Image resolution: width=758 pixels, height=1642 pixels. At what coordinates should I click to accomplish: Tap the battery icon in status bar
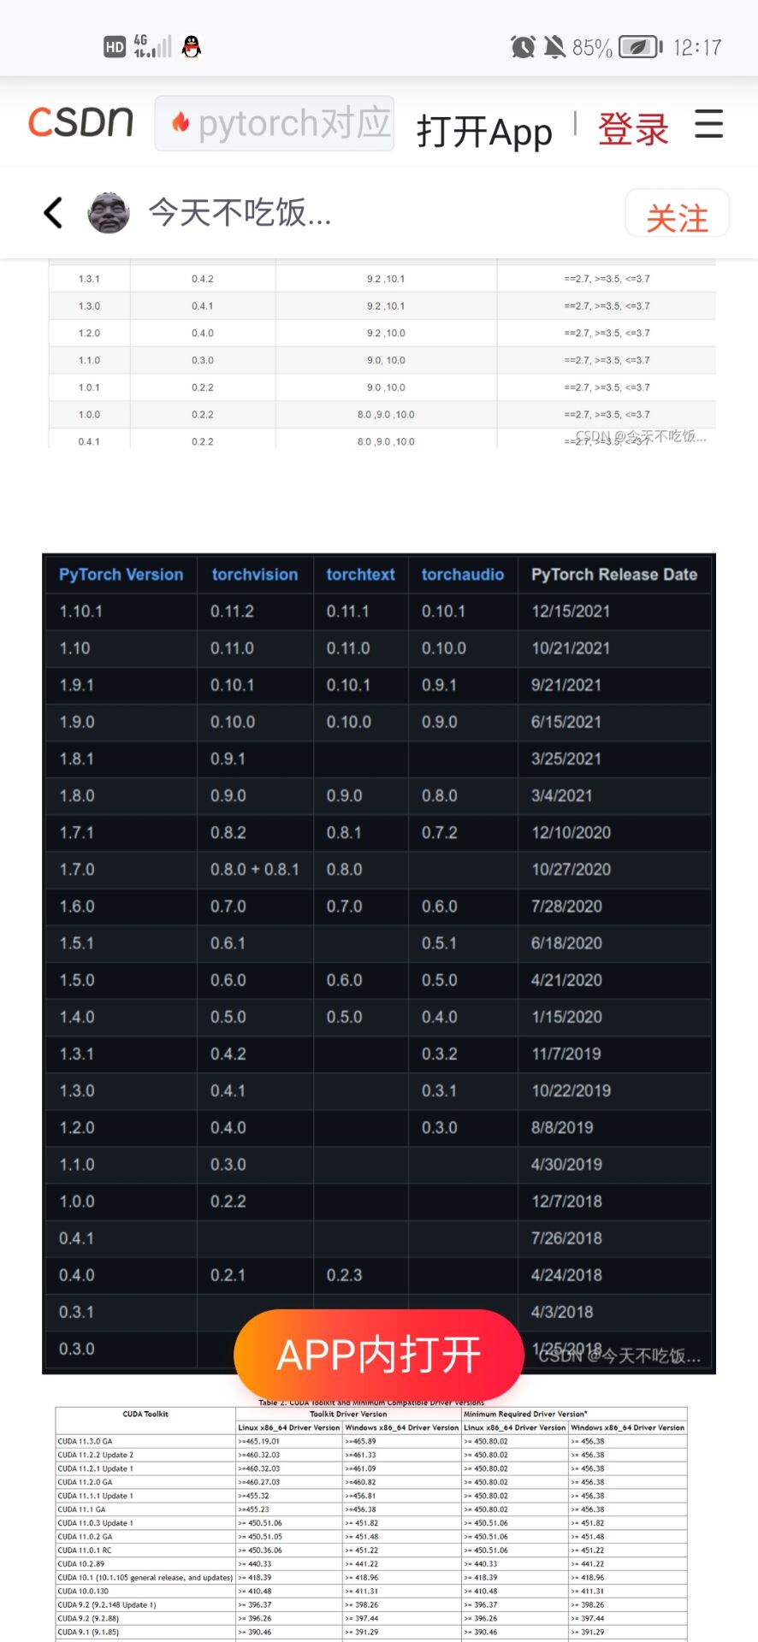(641, 46)
